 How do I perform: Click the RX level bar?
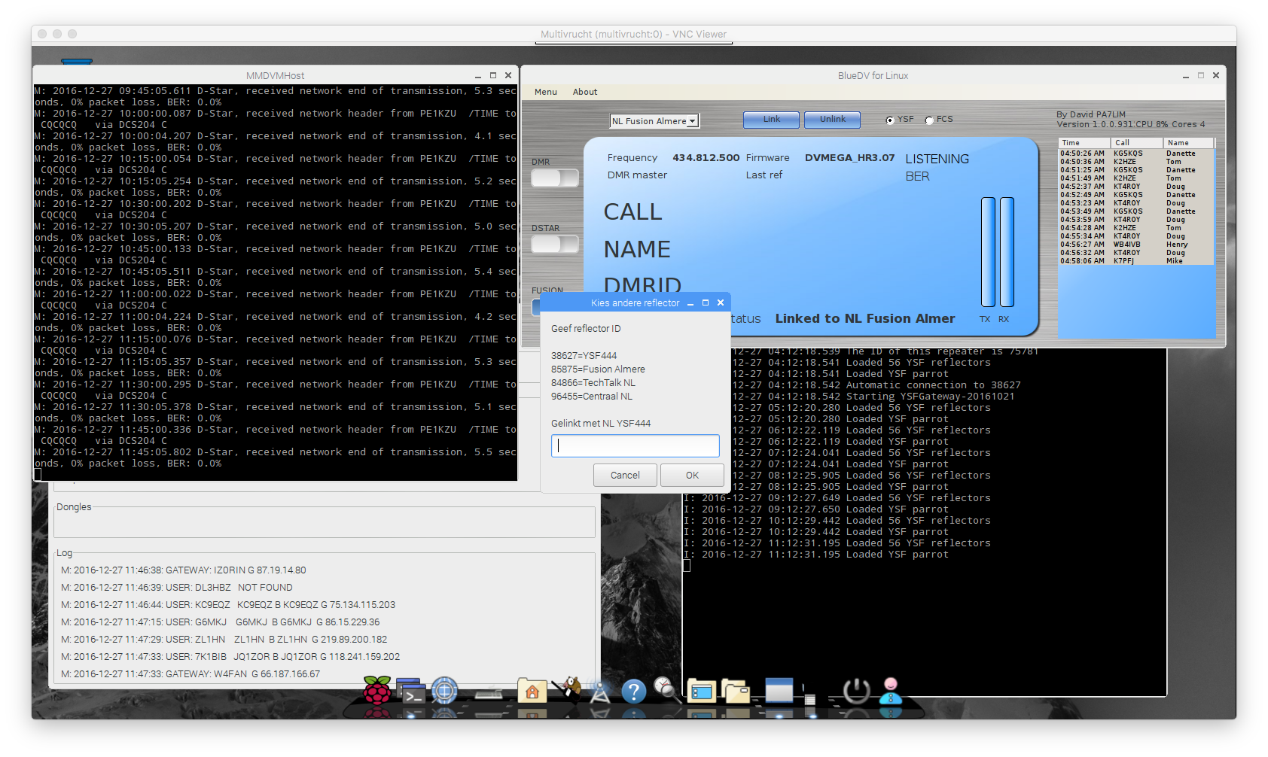1007,252
